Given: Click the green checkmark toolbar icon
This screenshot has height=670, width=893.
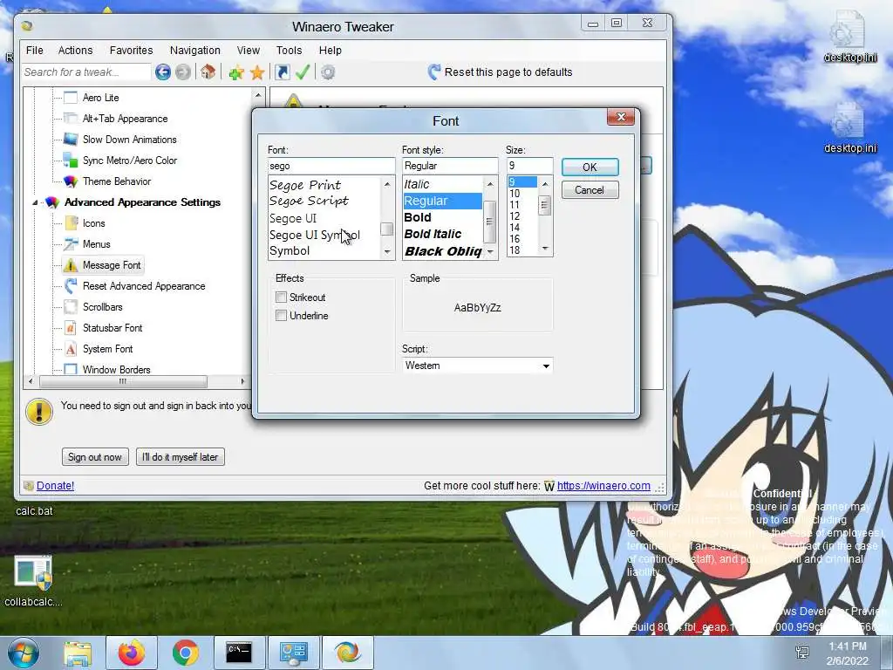Looking at the screenshot, I should (303, 72).
